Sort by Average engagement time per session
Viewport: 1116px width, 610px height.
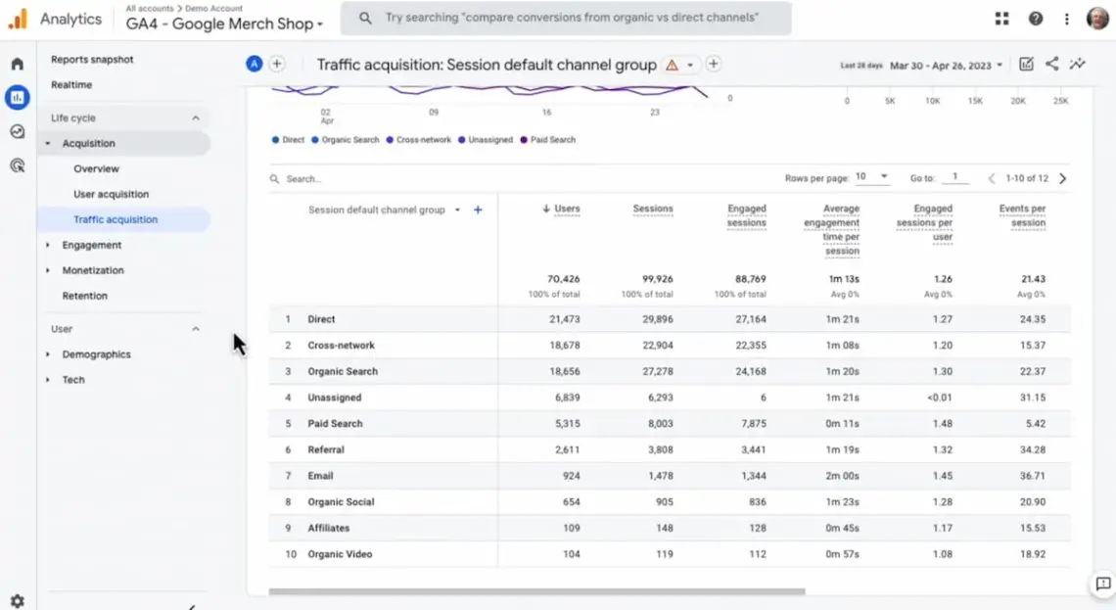click(831, 230)
